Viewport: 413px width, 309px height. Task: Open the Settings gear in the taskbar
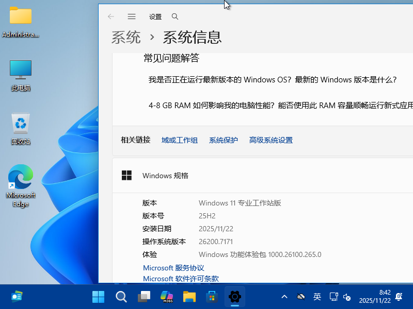[235, 297]
